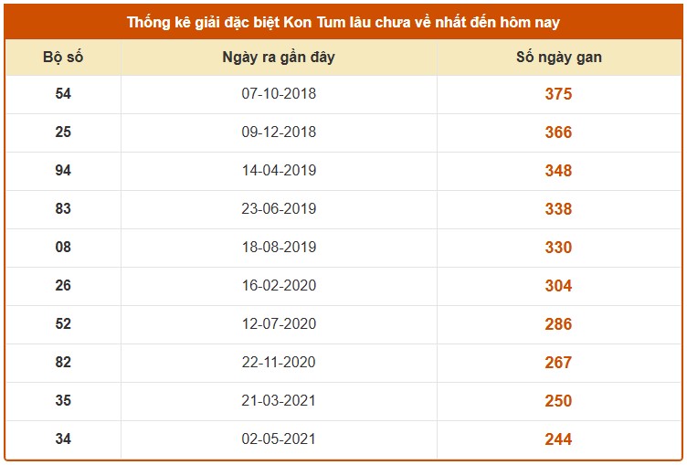This screenshot has height=465, width=687.
Task: Click the date 22-11-2020
Action: click(x=279, y=363)
